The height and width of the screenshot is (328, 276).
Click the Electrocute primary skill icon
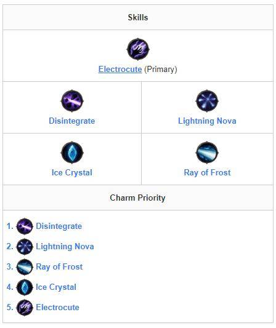coord(138,49)
